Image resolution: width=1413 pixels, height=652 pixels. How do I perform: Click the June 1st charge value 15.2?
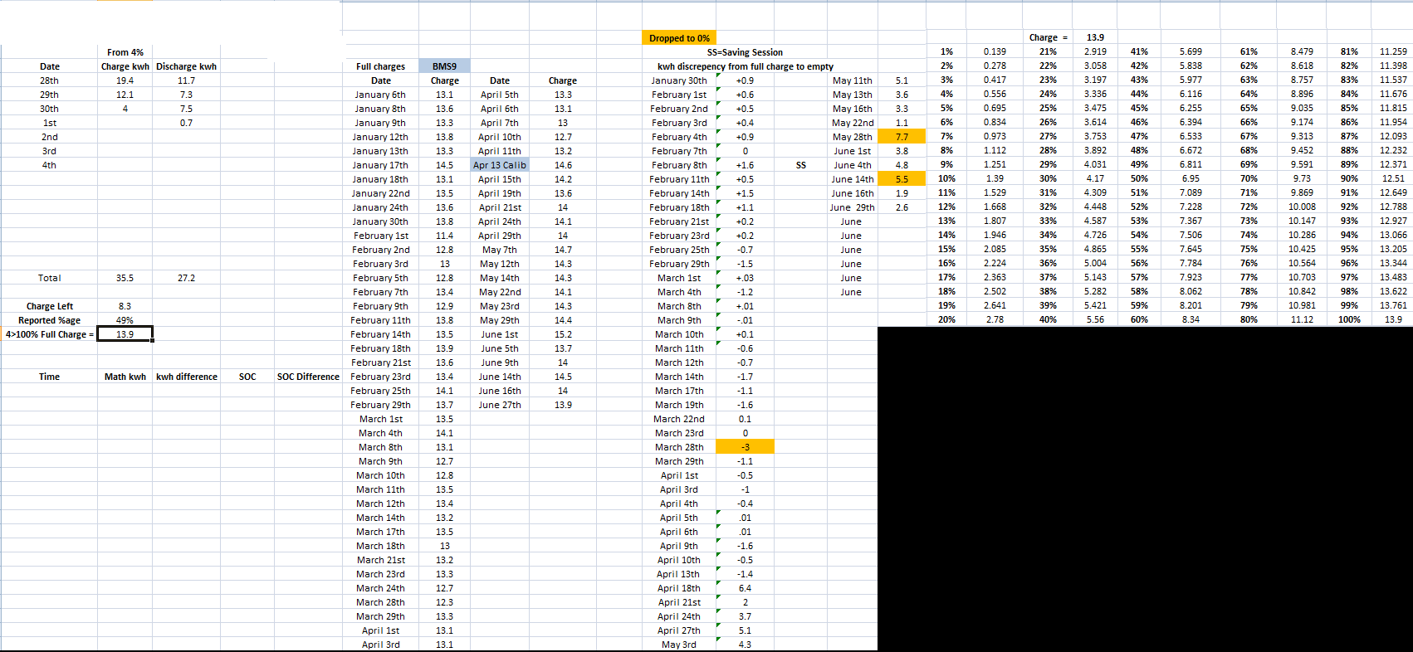point(563,334)
